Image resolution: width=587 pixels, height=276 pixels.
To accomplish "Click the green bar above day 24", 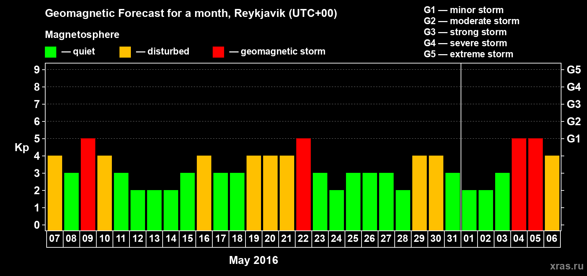I will click(337, 210).
